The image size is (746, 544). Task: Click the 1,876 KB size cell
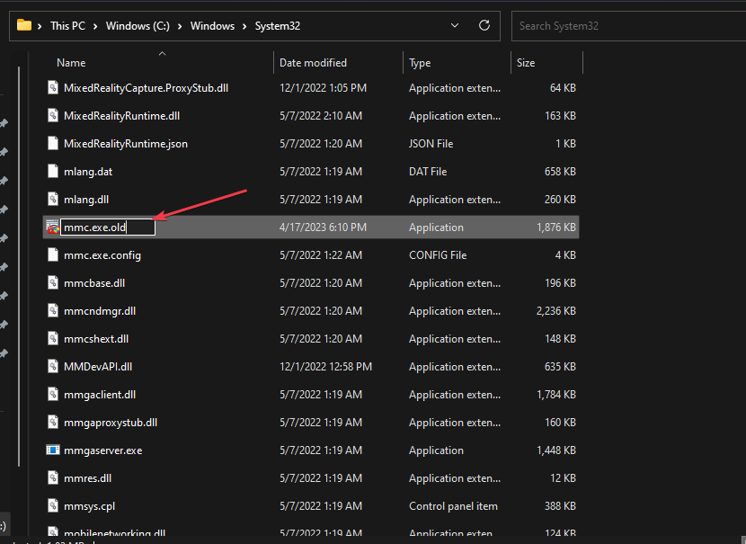click(x=556, y=227)
